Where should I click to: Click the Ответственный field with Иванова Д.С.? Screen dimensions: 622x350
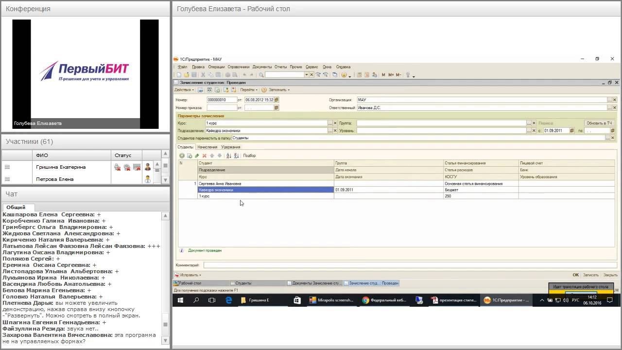[482, 108]
